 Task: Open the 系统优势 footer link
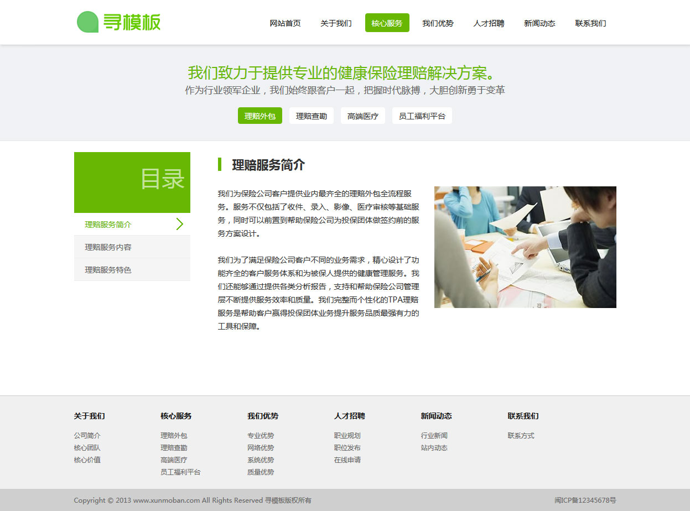click(261, 460)
